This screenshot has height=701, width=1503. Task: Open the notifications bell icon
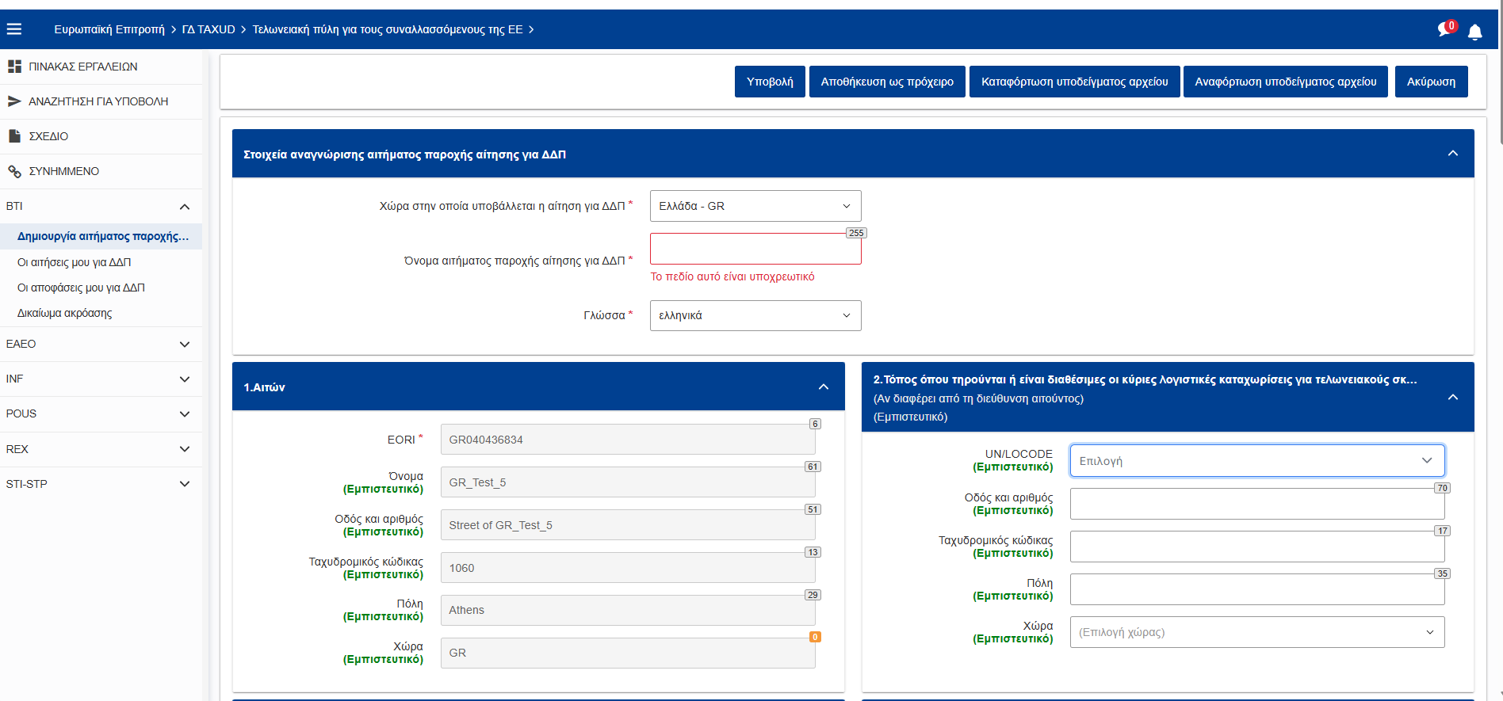(1474, 32)
